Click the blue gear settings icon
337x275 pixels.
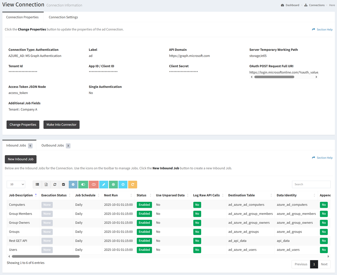73,184
